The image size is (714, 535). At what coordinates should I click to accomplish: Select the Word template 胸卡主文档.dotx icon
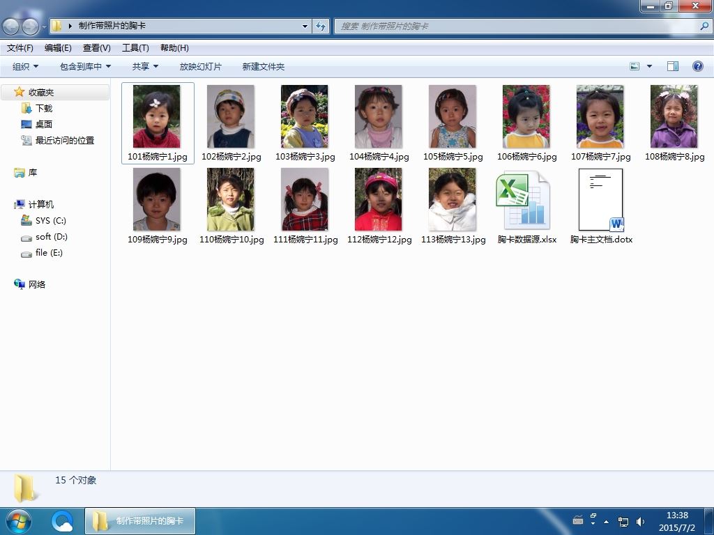point(600,200)
